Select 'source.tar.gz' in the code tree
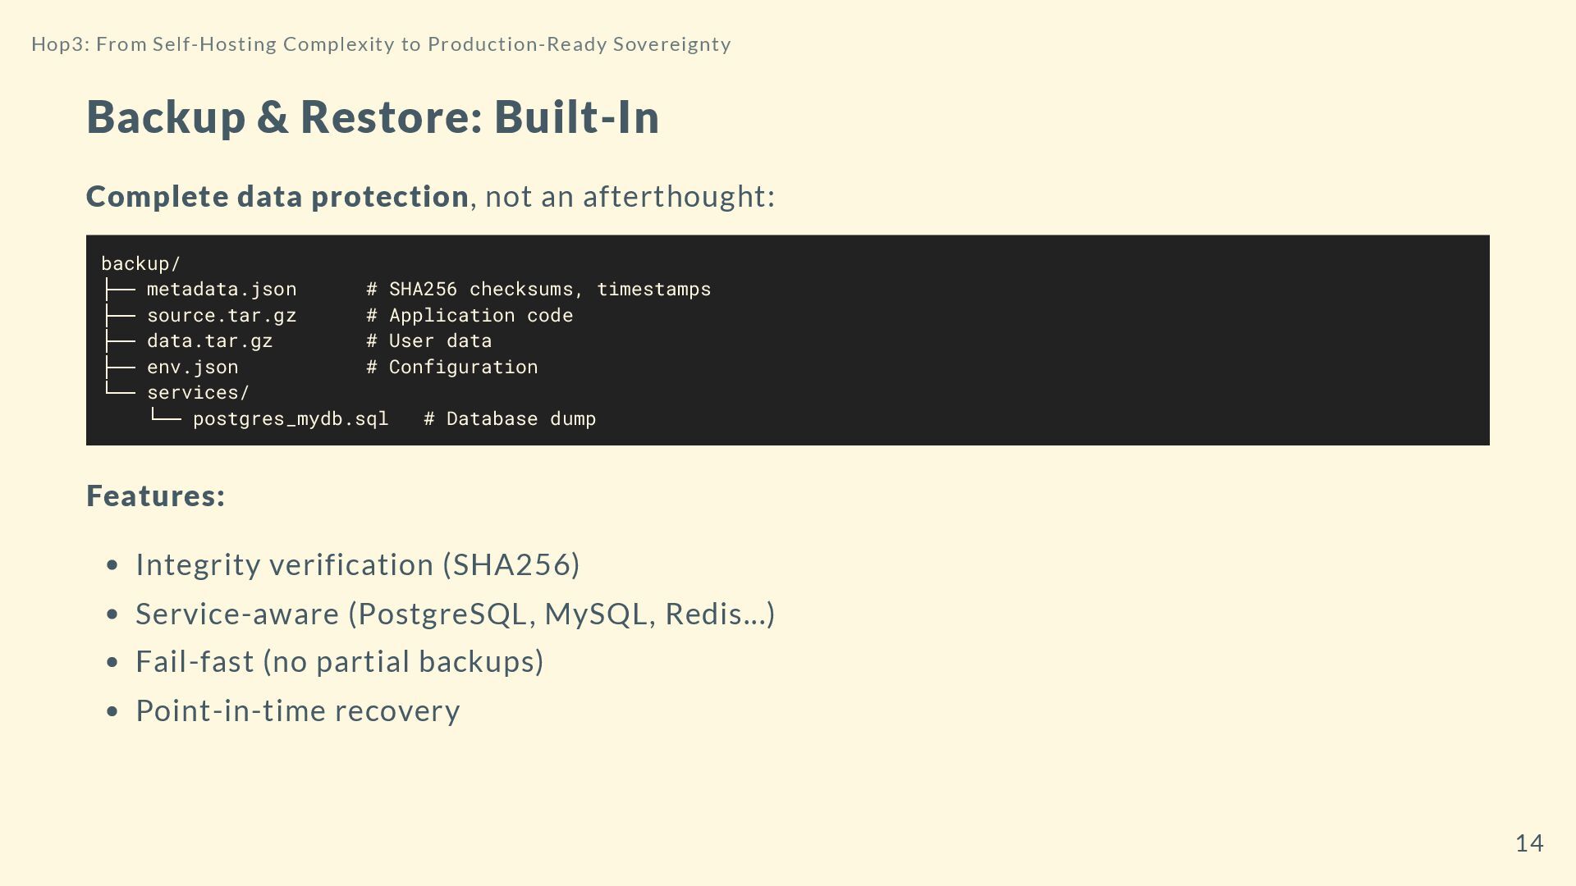 coord(222,316)
